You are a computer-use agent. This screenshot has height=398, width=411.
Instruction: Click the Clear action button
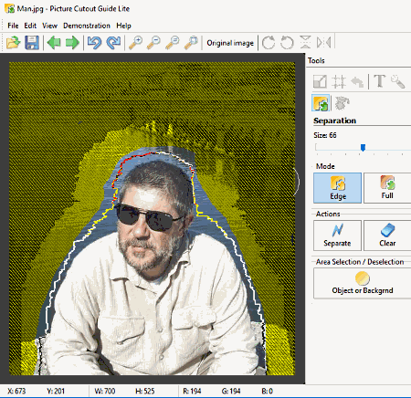387,236
